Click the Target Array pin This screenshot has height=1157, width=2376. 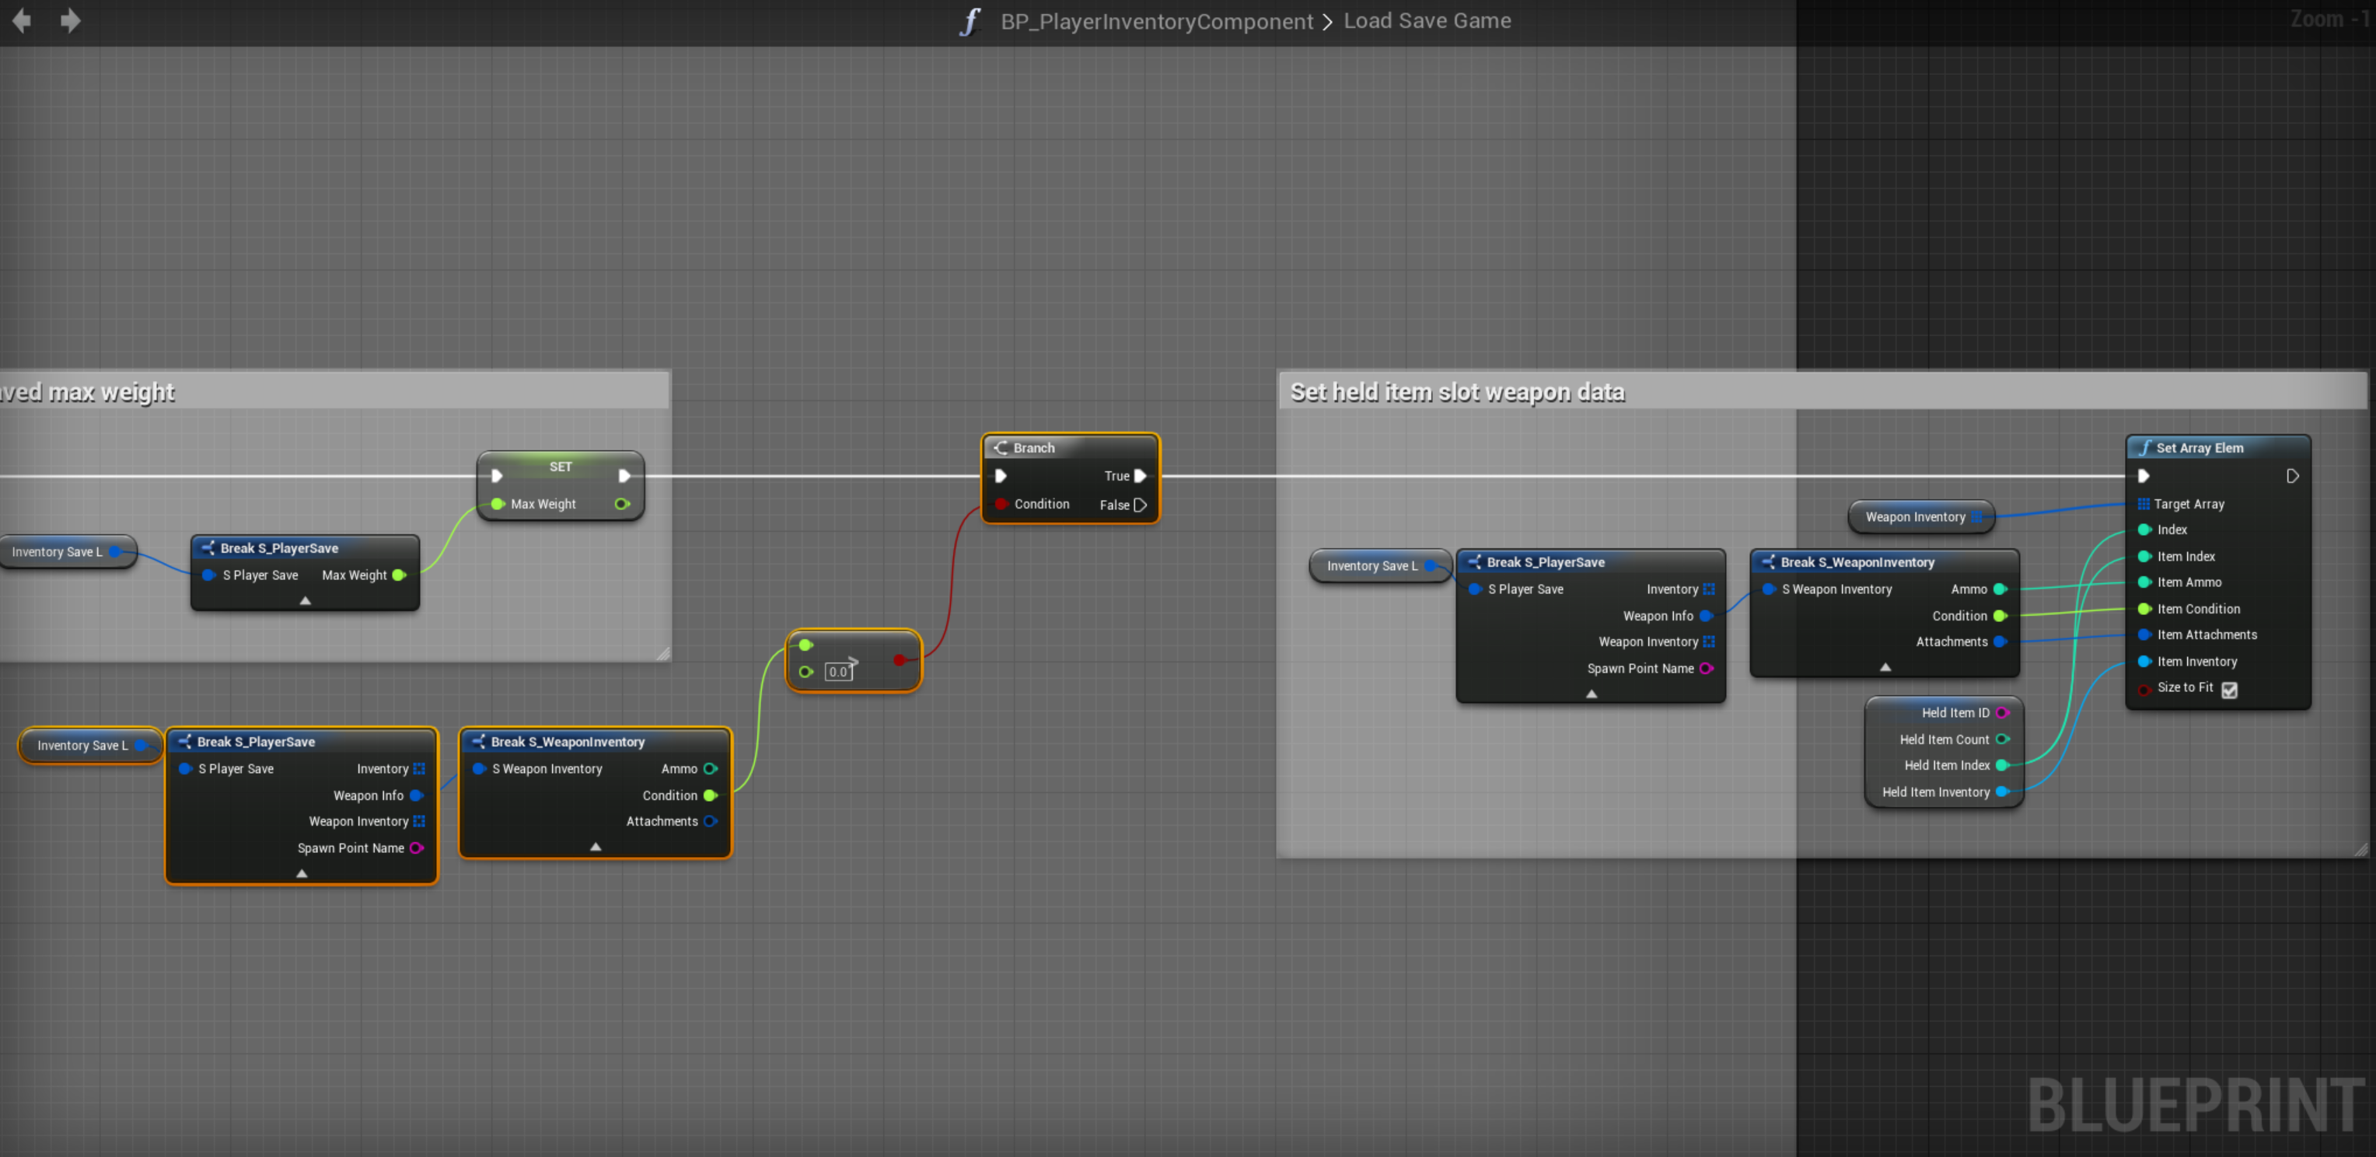pyautogui.click(x=2144, y=504)
